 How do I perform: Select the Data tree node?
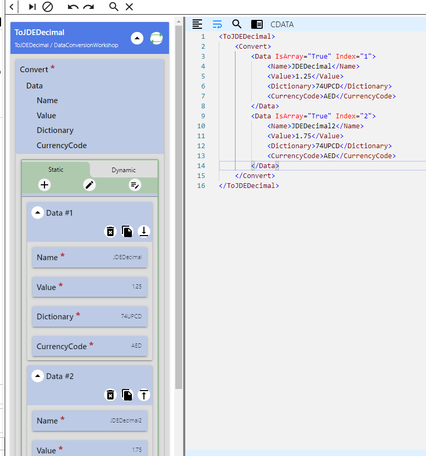pyautogui.click(x=35, y=86)
